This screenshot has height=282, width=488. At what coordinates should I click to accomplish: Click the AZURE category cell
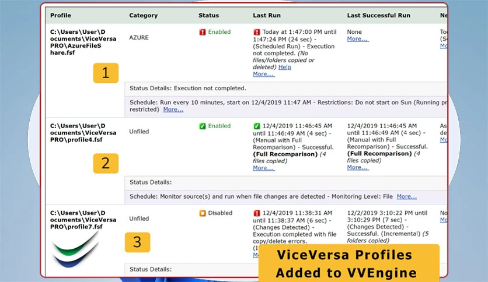(x=139, y=37)
